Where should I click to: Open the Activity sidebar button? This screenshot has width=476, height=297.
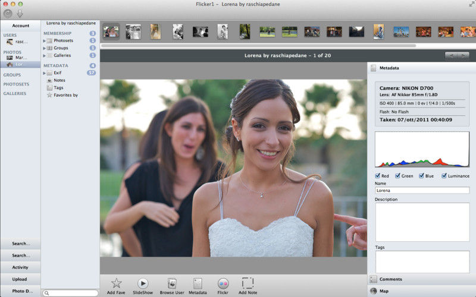[x=20, y=267]
